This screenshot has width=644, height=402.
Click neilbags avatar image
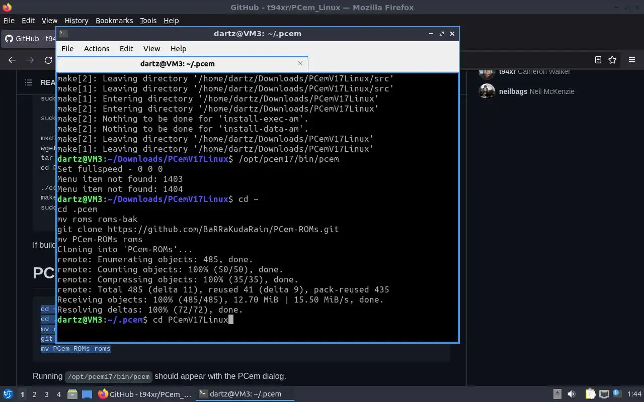[487, 91]
